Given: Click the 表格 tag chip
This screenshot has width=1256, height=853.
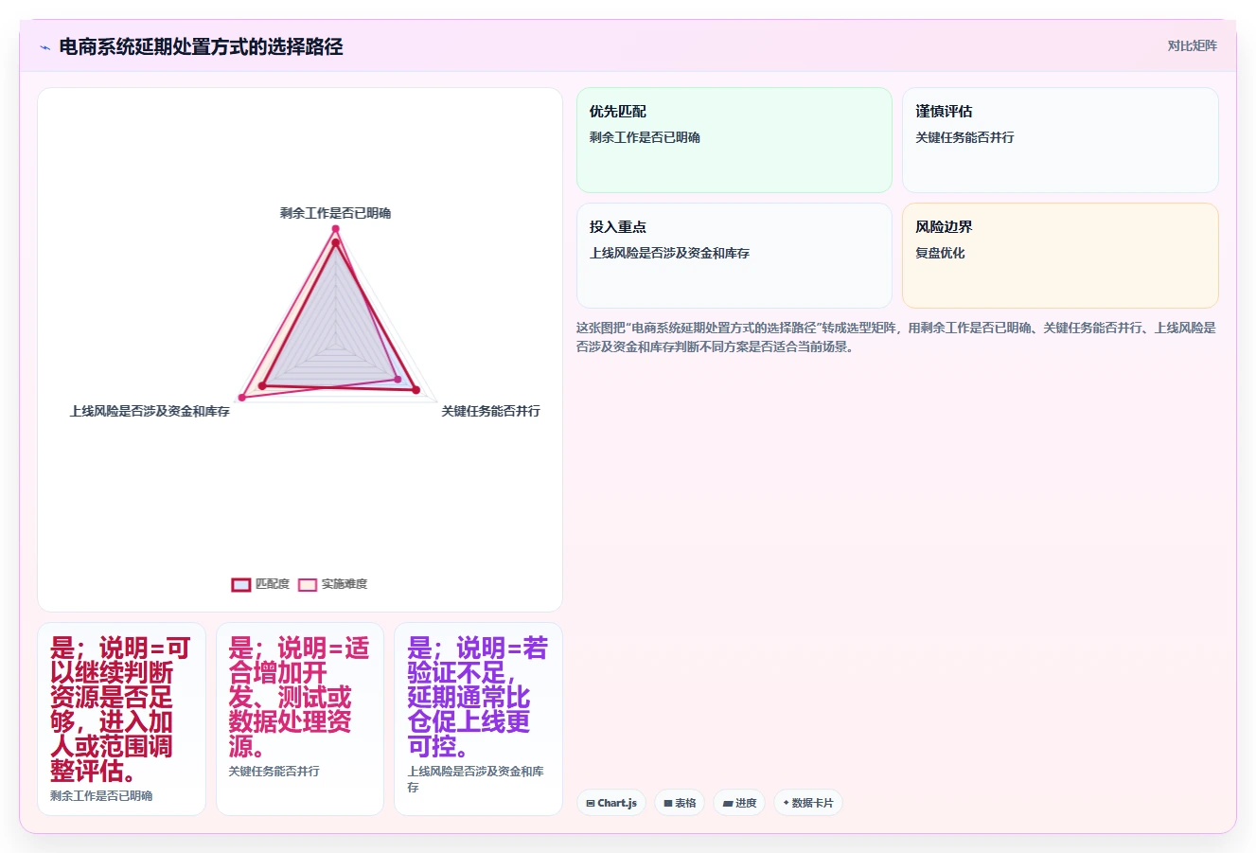Looking at the screenshot, I should 680,803.
